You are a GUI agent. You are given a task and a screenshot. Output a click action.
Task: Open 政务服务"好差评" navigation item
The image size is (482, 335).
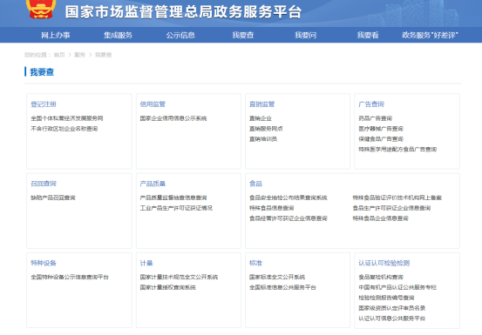[430, 36]
